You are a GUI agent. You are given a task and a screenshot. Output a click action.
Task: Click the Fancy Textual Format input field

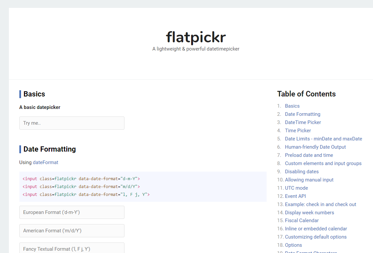[72, 248]
